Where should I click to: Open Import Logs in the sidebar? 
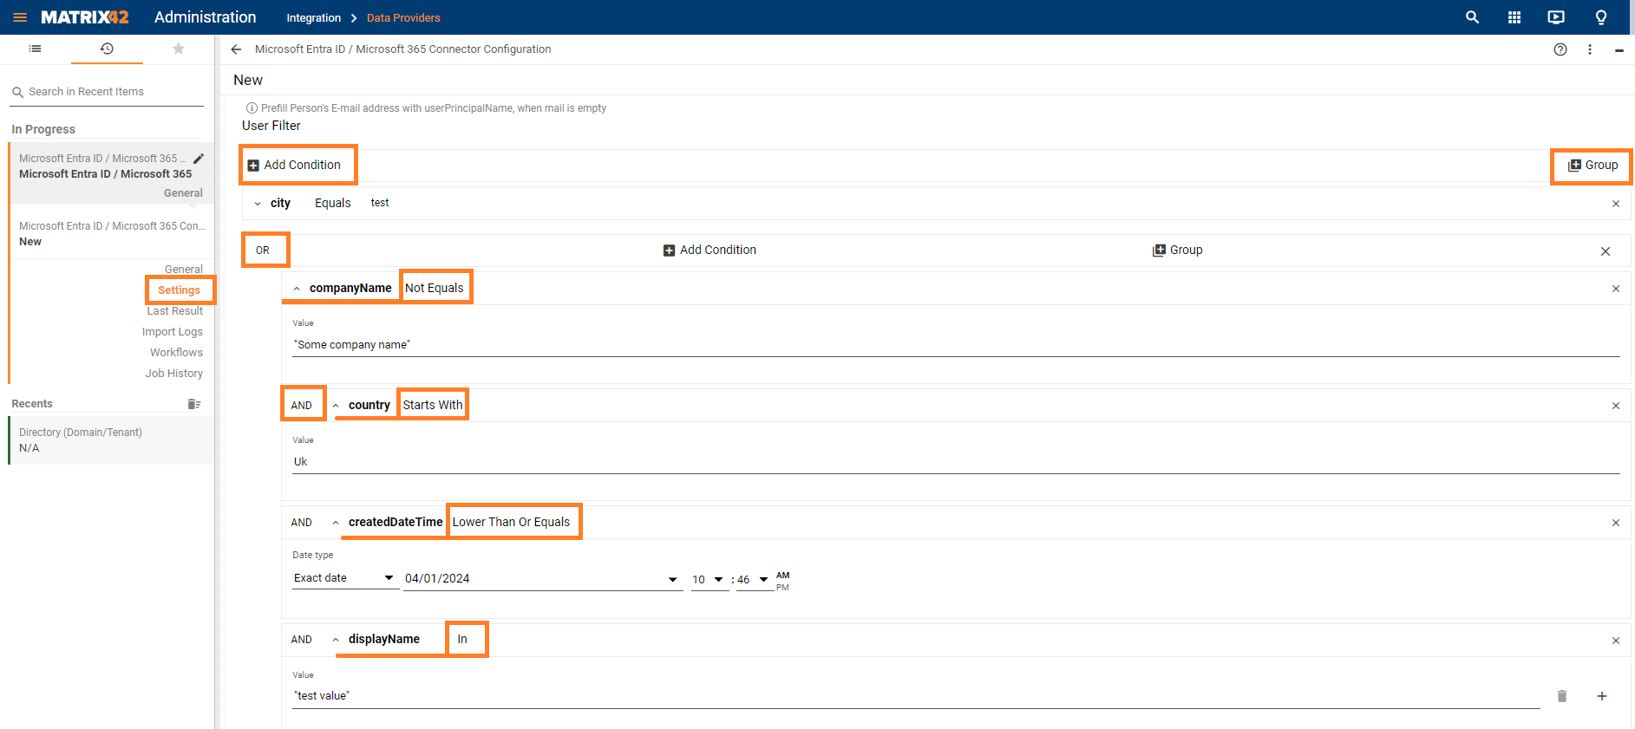tap(172, 332)
